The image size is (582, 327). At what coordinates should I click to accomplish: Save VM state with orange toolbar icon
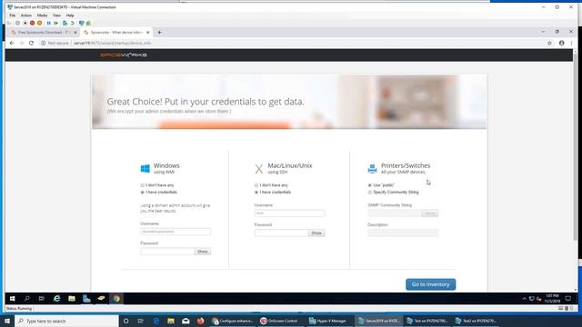tap(40, 23)
